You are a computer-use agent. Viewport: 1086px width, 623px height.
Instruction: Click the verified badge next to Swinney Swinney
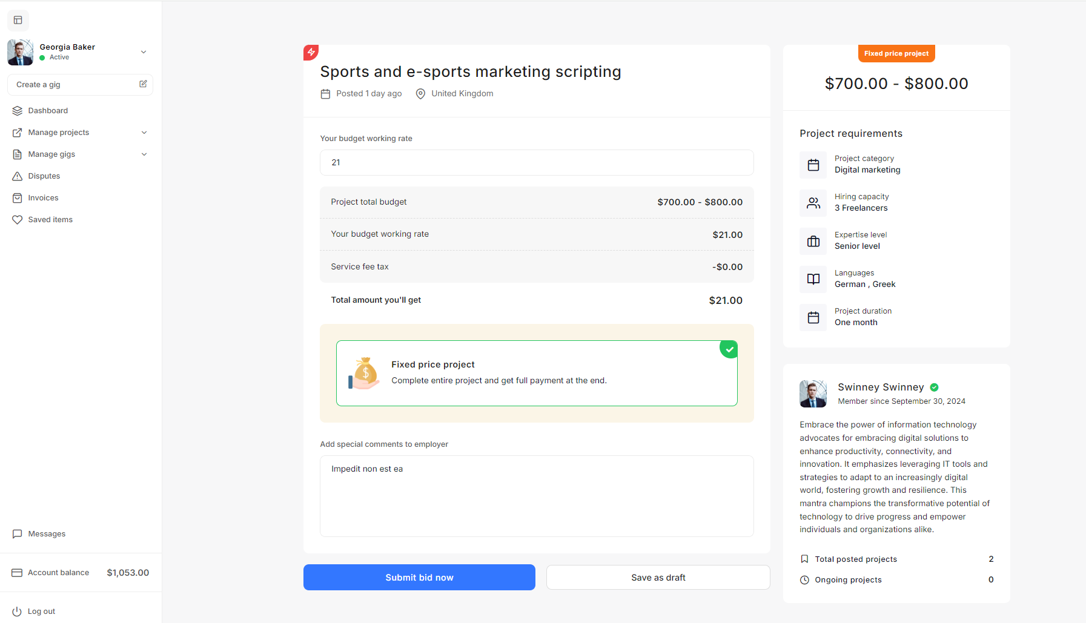[934, 387]
